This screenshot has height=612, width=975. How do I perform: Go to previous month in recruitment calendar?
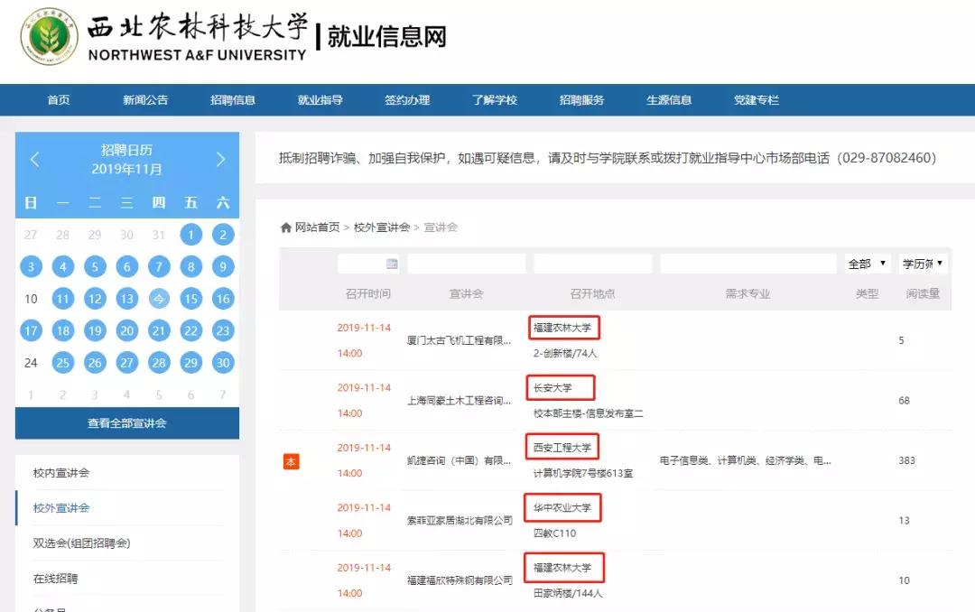coord(34,159)
